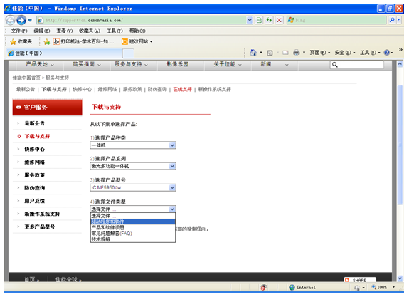Open the 页面 command bar menu
Image resolution: width=409 pixels, height=297 pixels.
pos(320,53)
